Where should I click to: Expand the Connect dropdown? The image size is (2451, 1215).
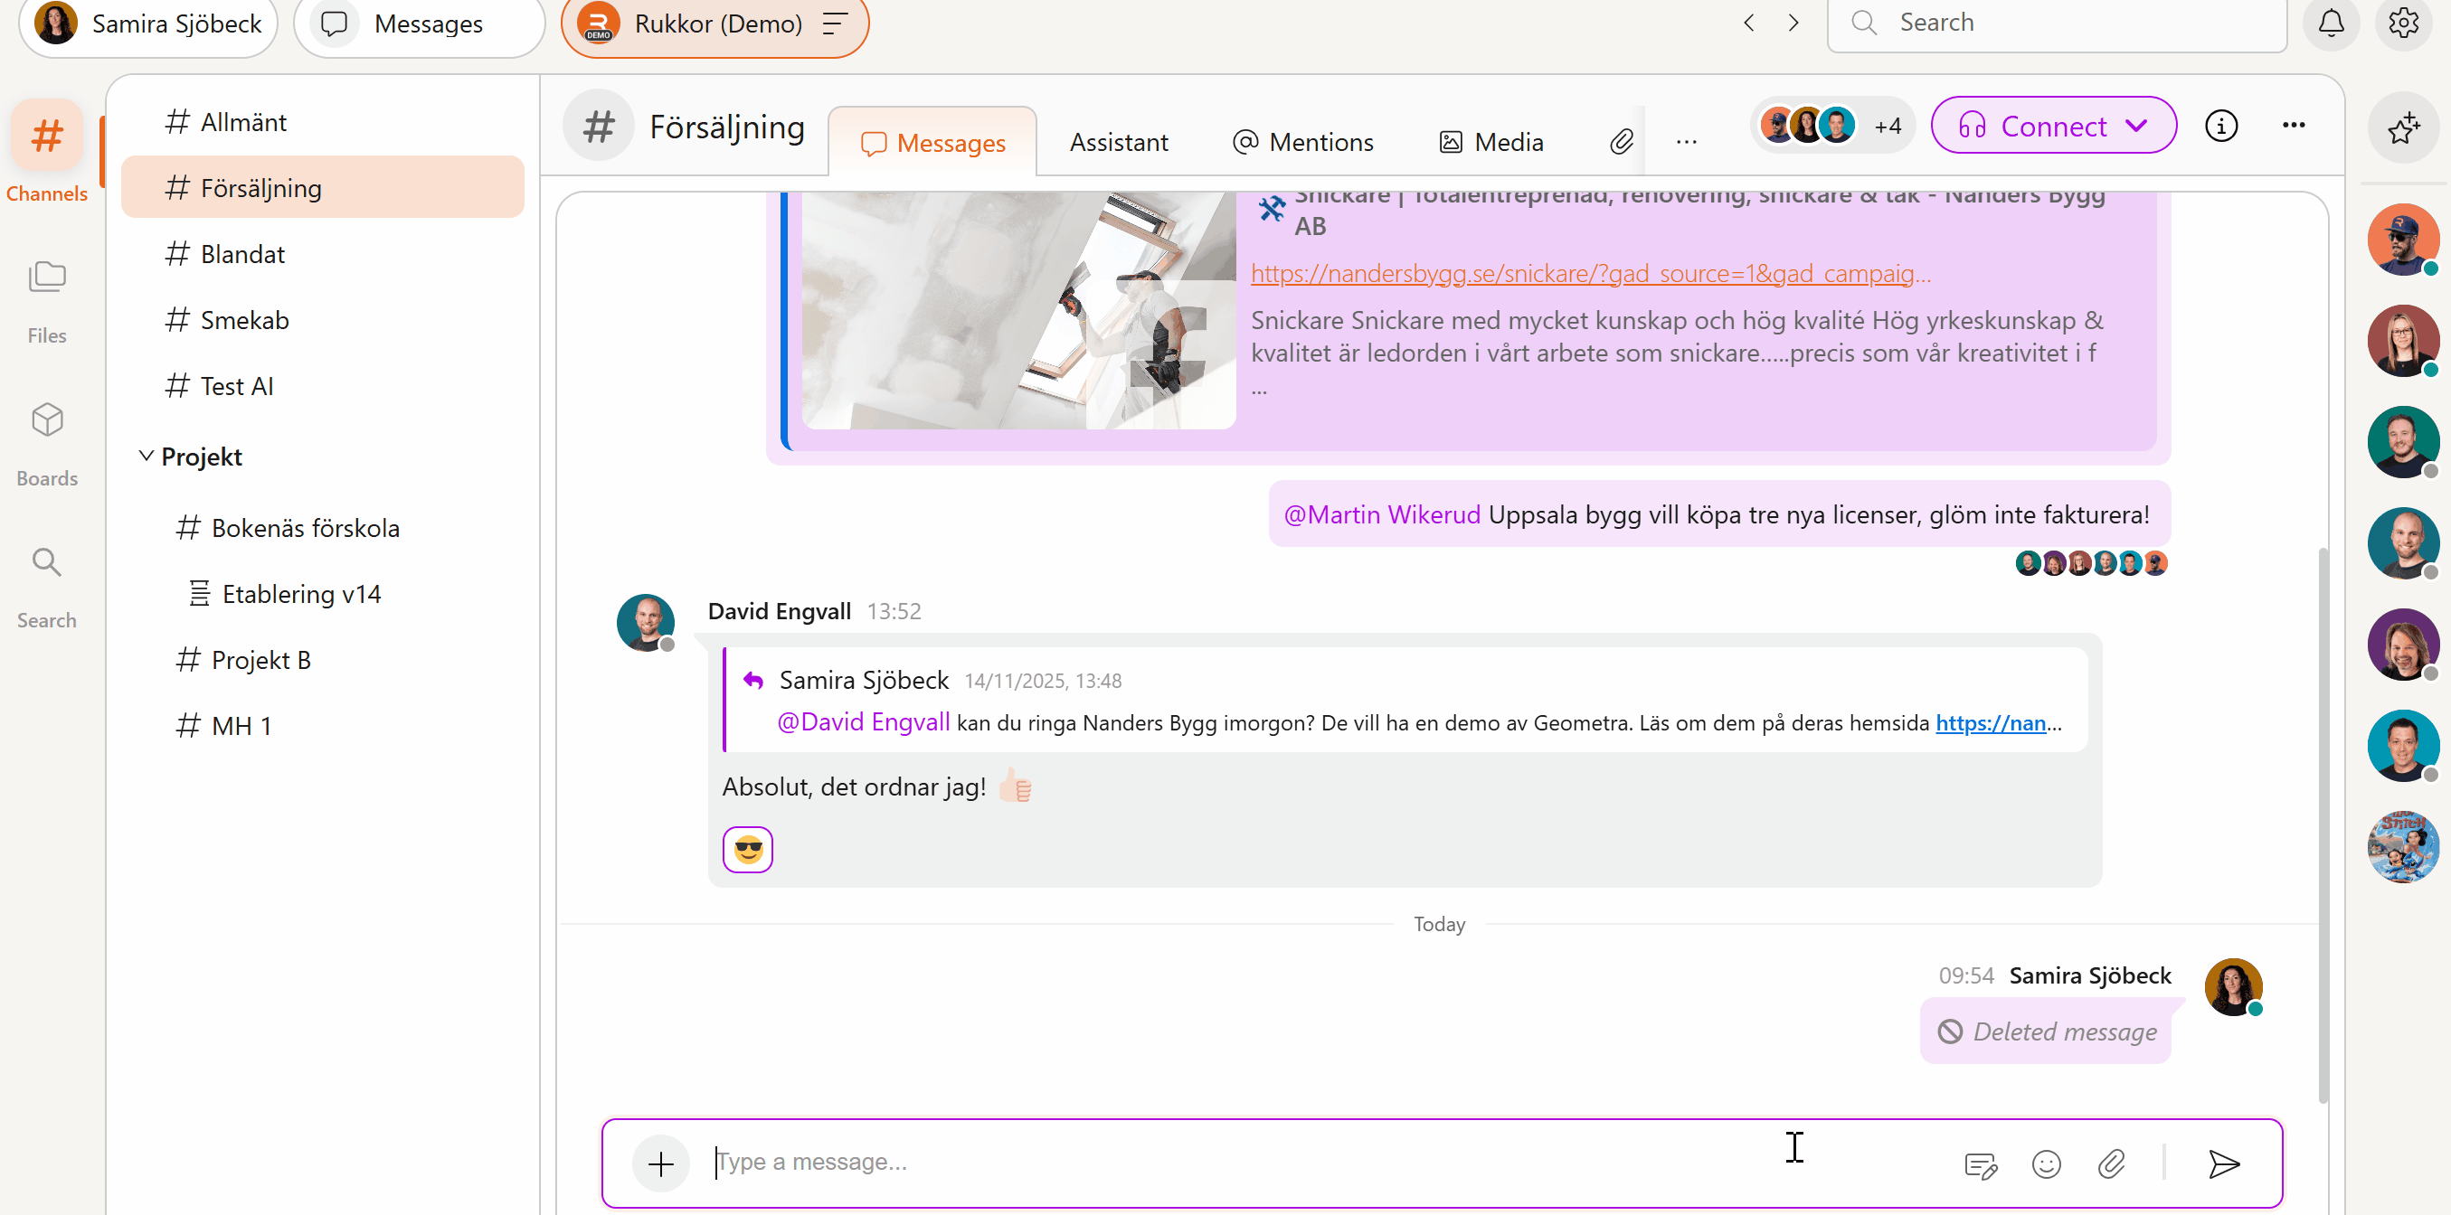[2136, 126]
